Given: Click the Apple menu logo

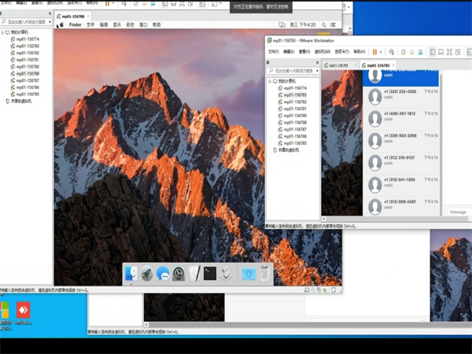Looking at the screenshot, I should [x=59, y=24].
